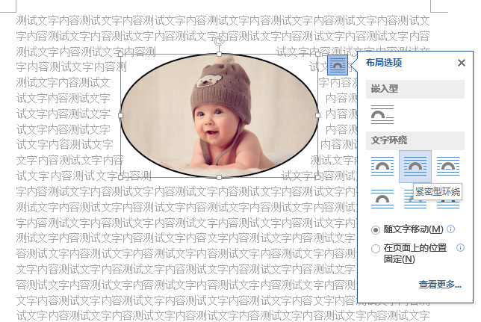Screen dimensions: 481x322
Task: Close the 布局选项 panel
Action: point(462,63)
